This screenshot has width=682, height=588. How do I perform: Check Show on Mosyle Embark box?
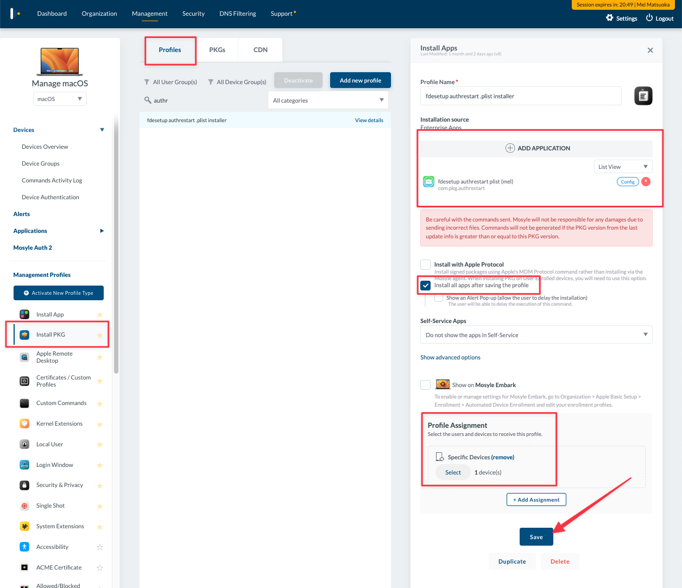426,385
